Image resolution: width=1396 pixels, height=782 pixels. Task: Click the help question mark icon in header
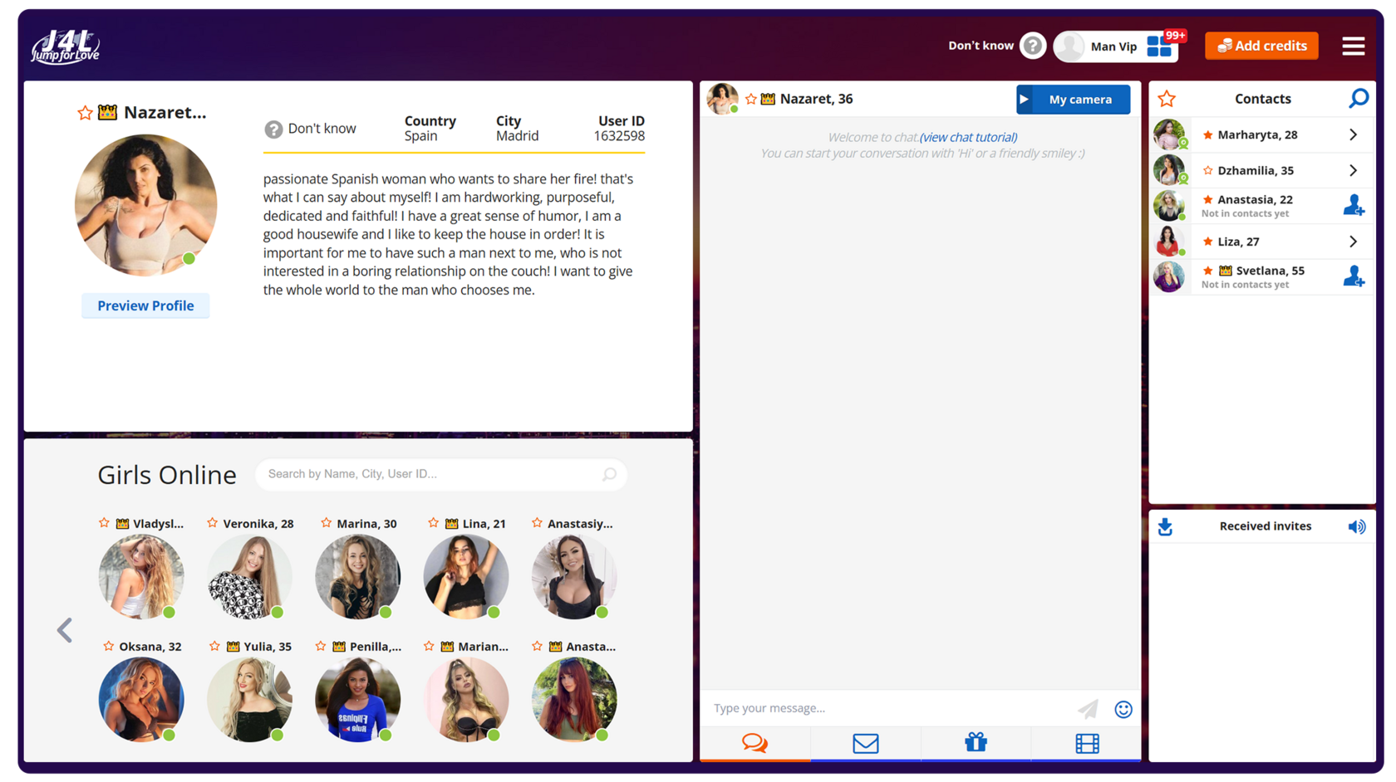[1033, 46]
